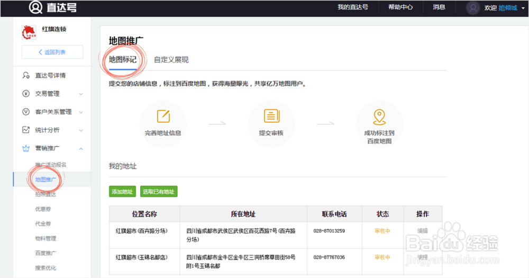The image size is (529, 278).
Task: Click the 提交审核 document step icon
Action: 271,116
